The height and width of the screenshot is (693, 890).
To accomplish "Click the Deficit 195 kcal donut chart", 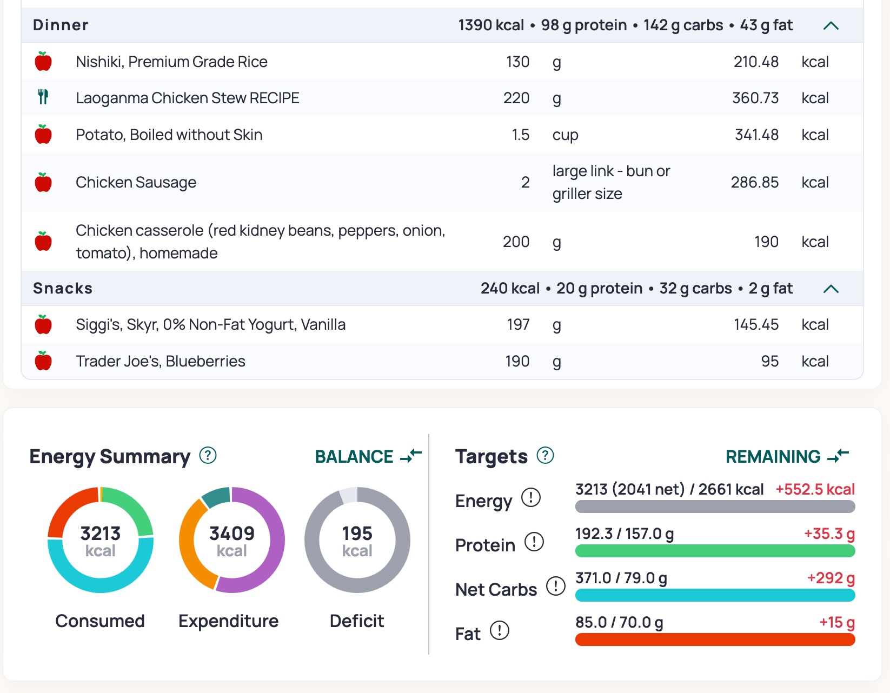I will (357, 540).
